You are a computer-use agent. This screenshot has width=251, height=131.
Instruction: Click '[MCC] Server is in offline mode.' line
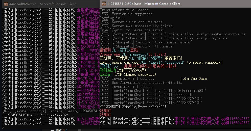pyautogui.click(x=132, y=22)
